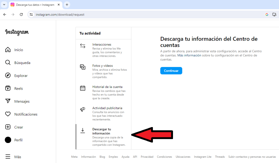
Task: Click Notificaciones label in sidebar
Action: click(26, 114)
